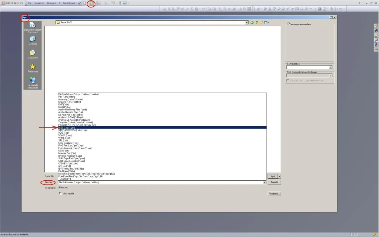
Task: Open Preferenze star shortcut
Action: point(33,68)
